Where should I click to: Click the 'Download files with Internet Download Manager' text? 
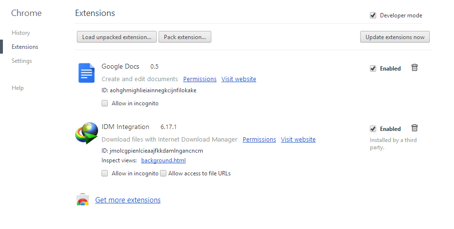[x=169, y=139]
